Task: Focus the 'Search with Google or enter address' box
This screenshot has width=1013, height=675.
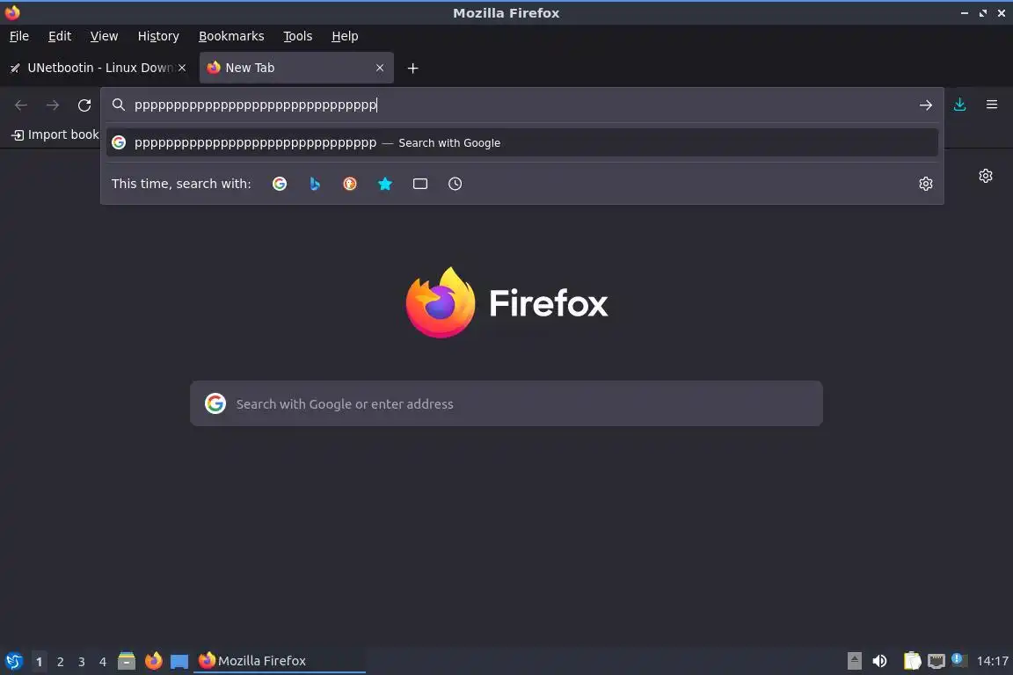Action: tap(506, 403)
